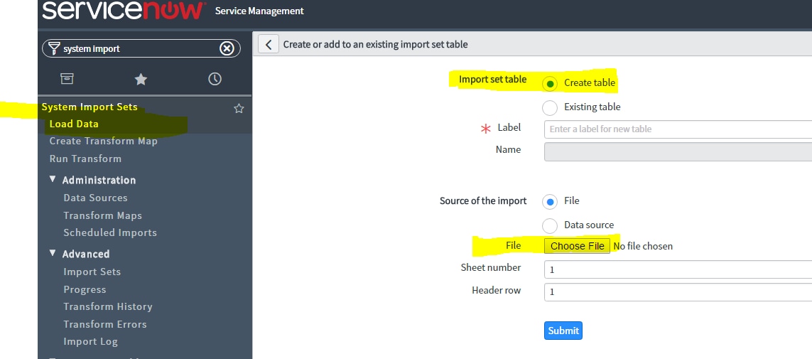Open Transform Maps under Administration
Image resolution: width=812 pixels, height=359 pixels.
(x=102, y=215)
